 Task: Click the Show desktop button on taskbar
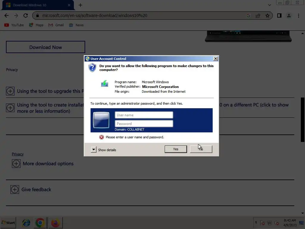(302, 222)
